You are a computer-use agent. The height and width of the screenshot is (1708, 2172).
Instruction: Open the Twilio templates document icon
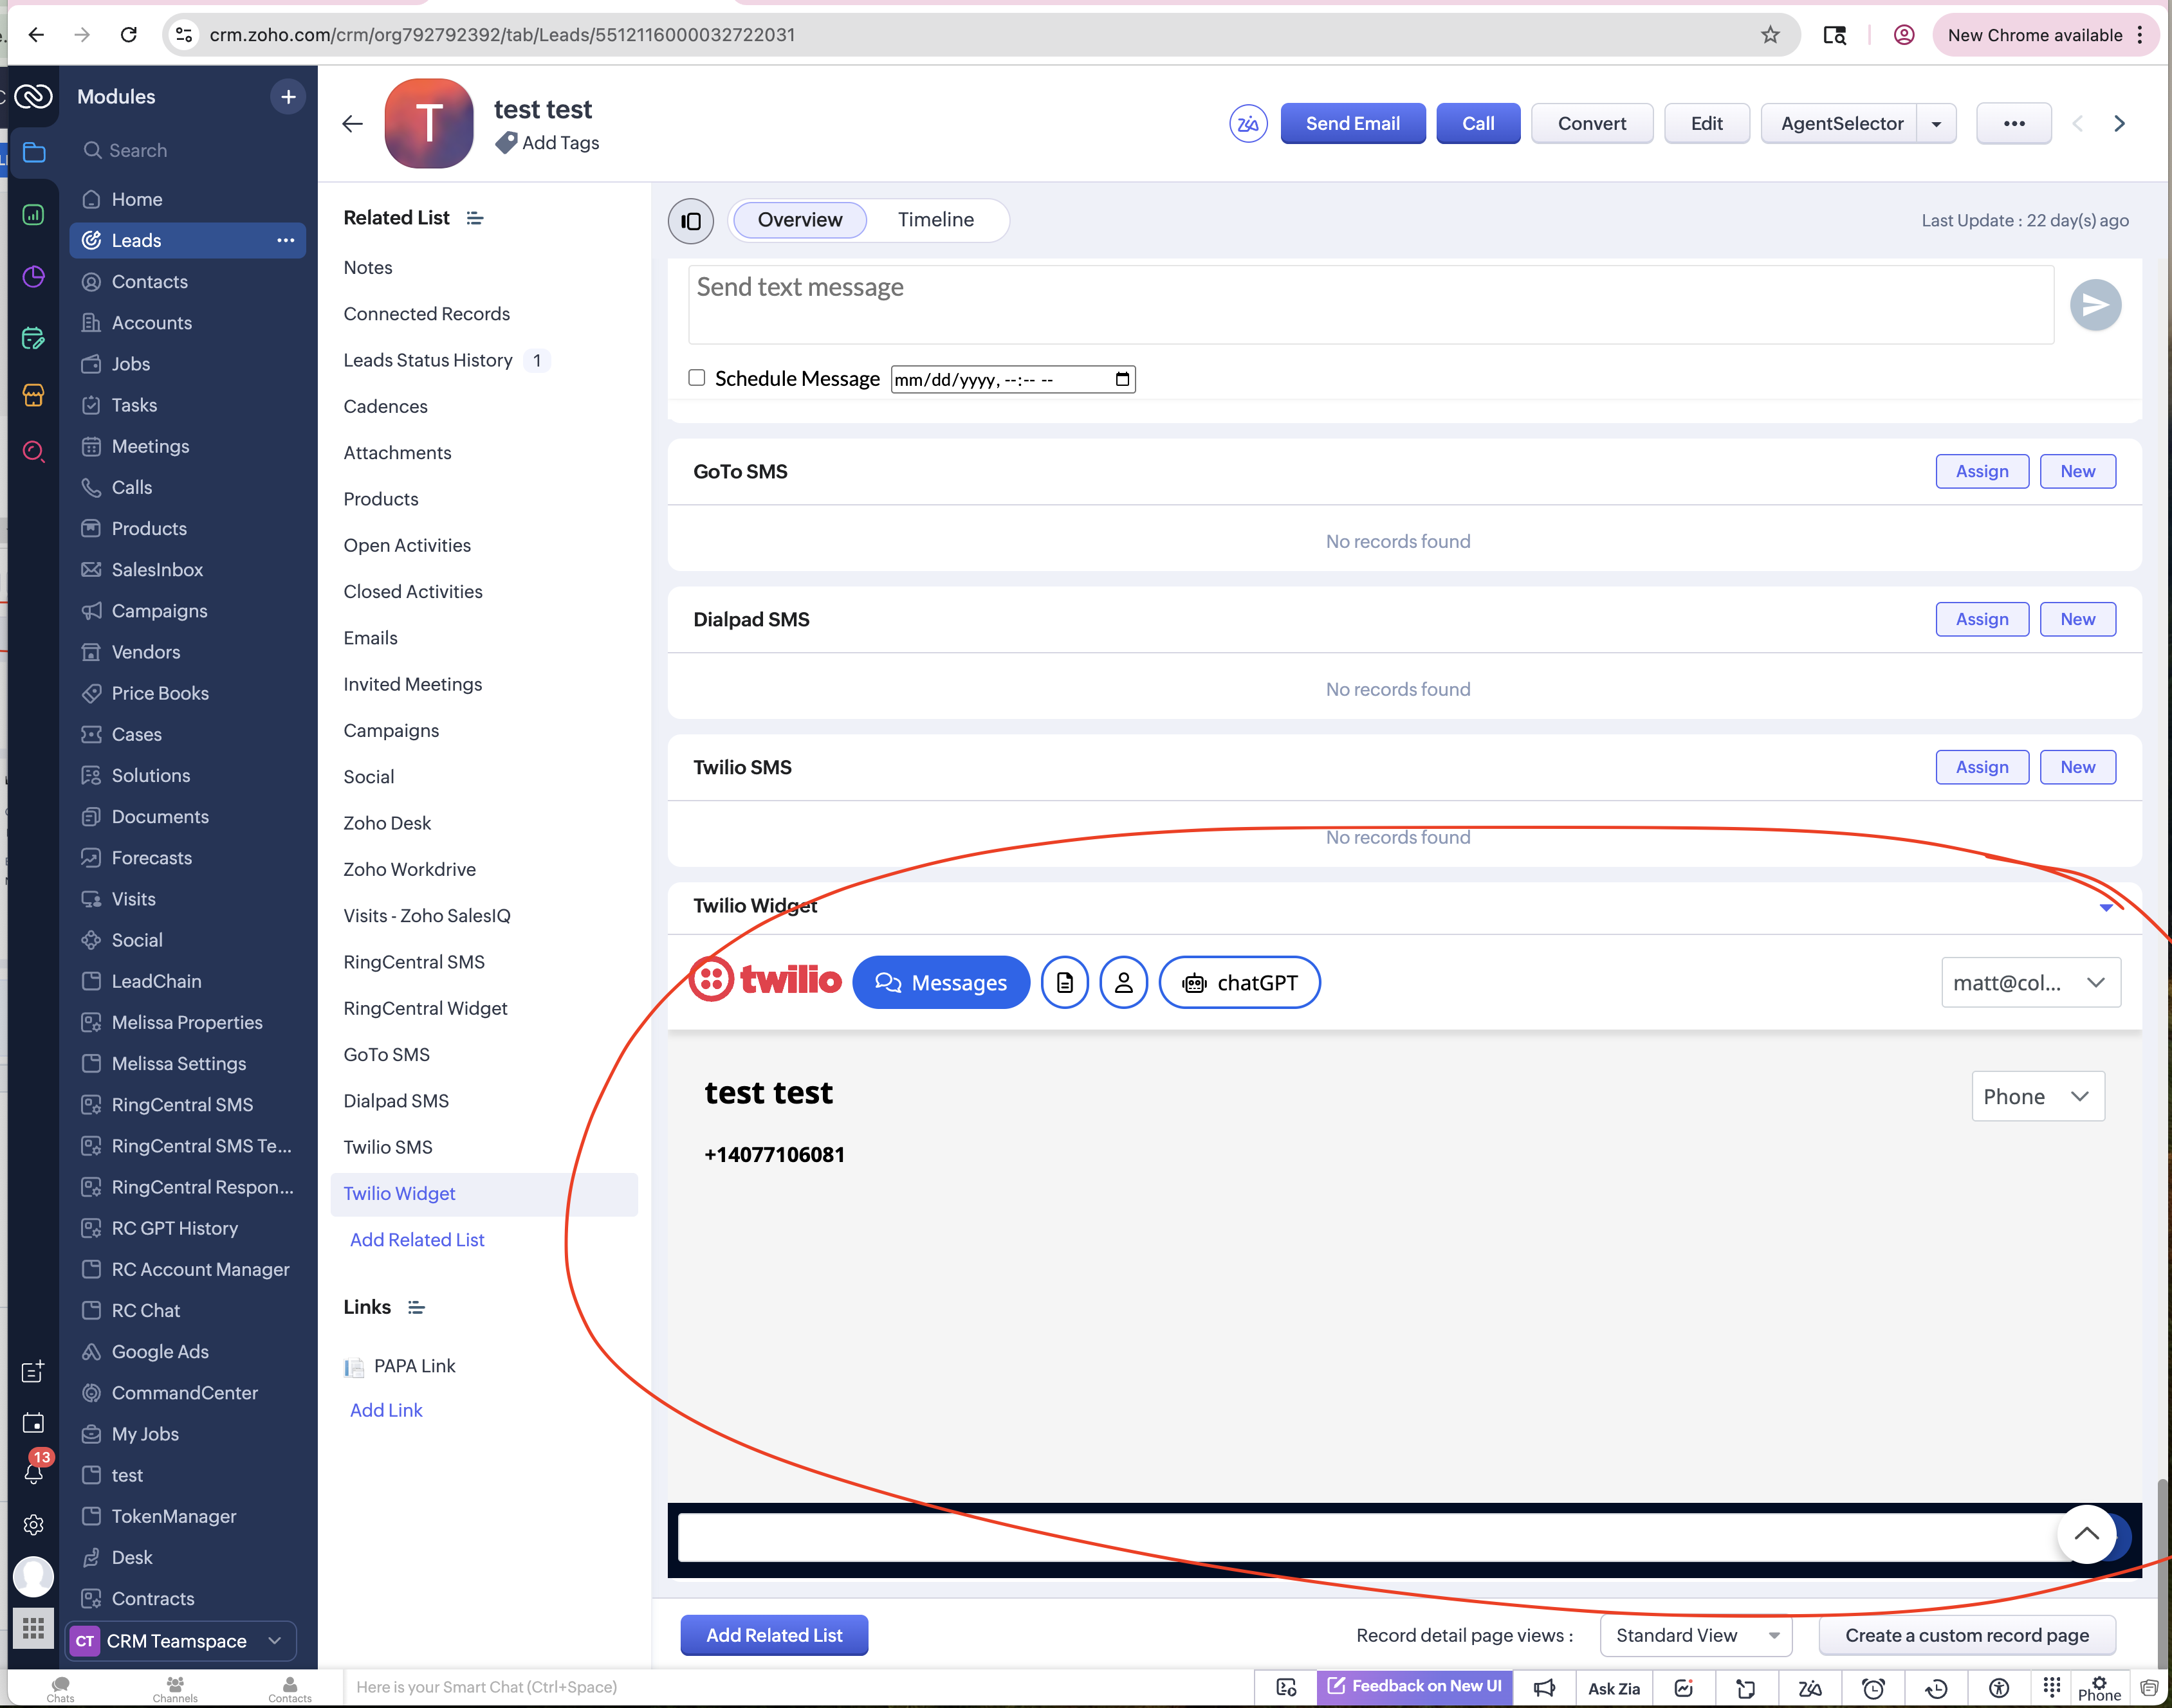coord(1065,983)
